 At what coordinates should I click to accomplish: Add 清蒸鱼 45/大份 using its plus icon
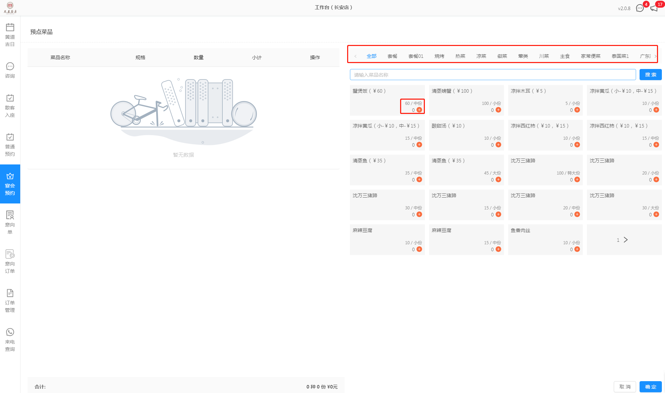coord(498,179)
